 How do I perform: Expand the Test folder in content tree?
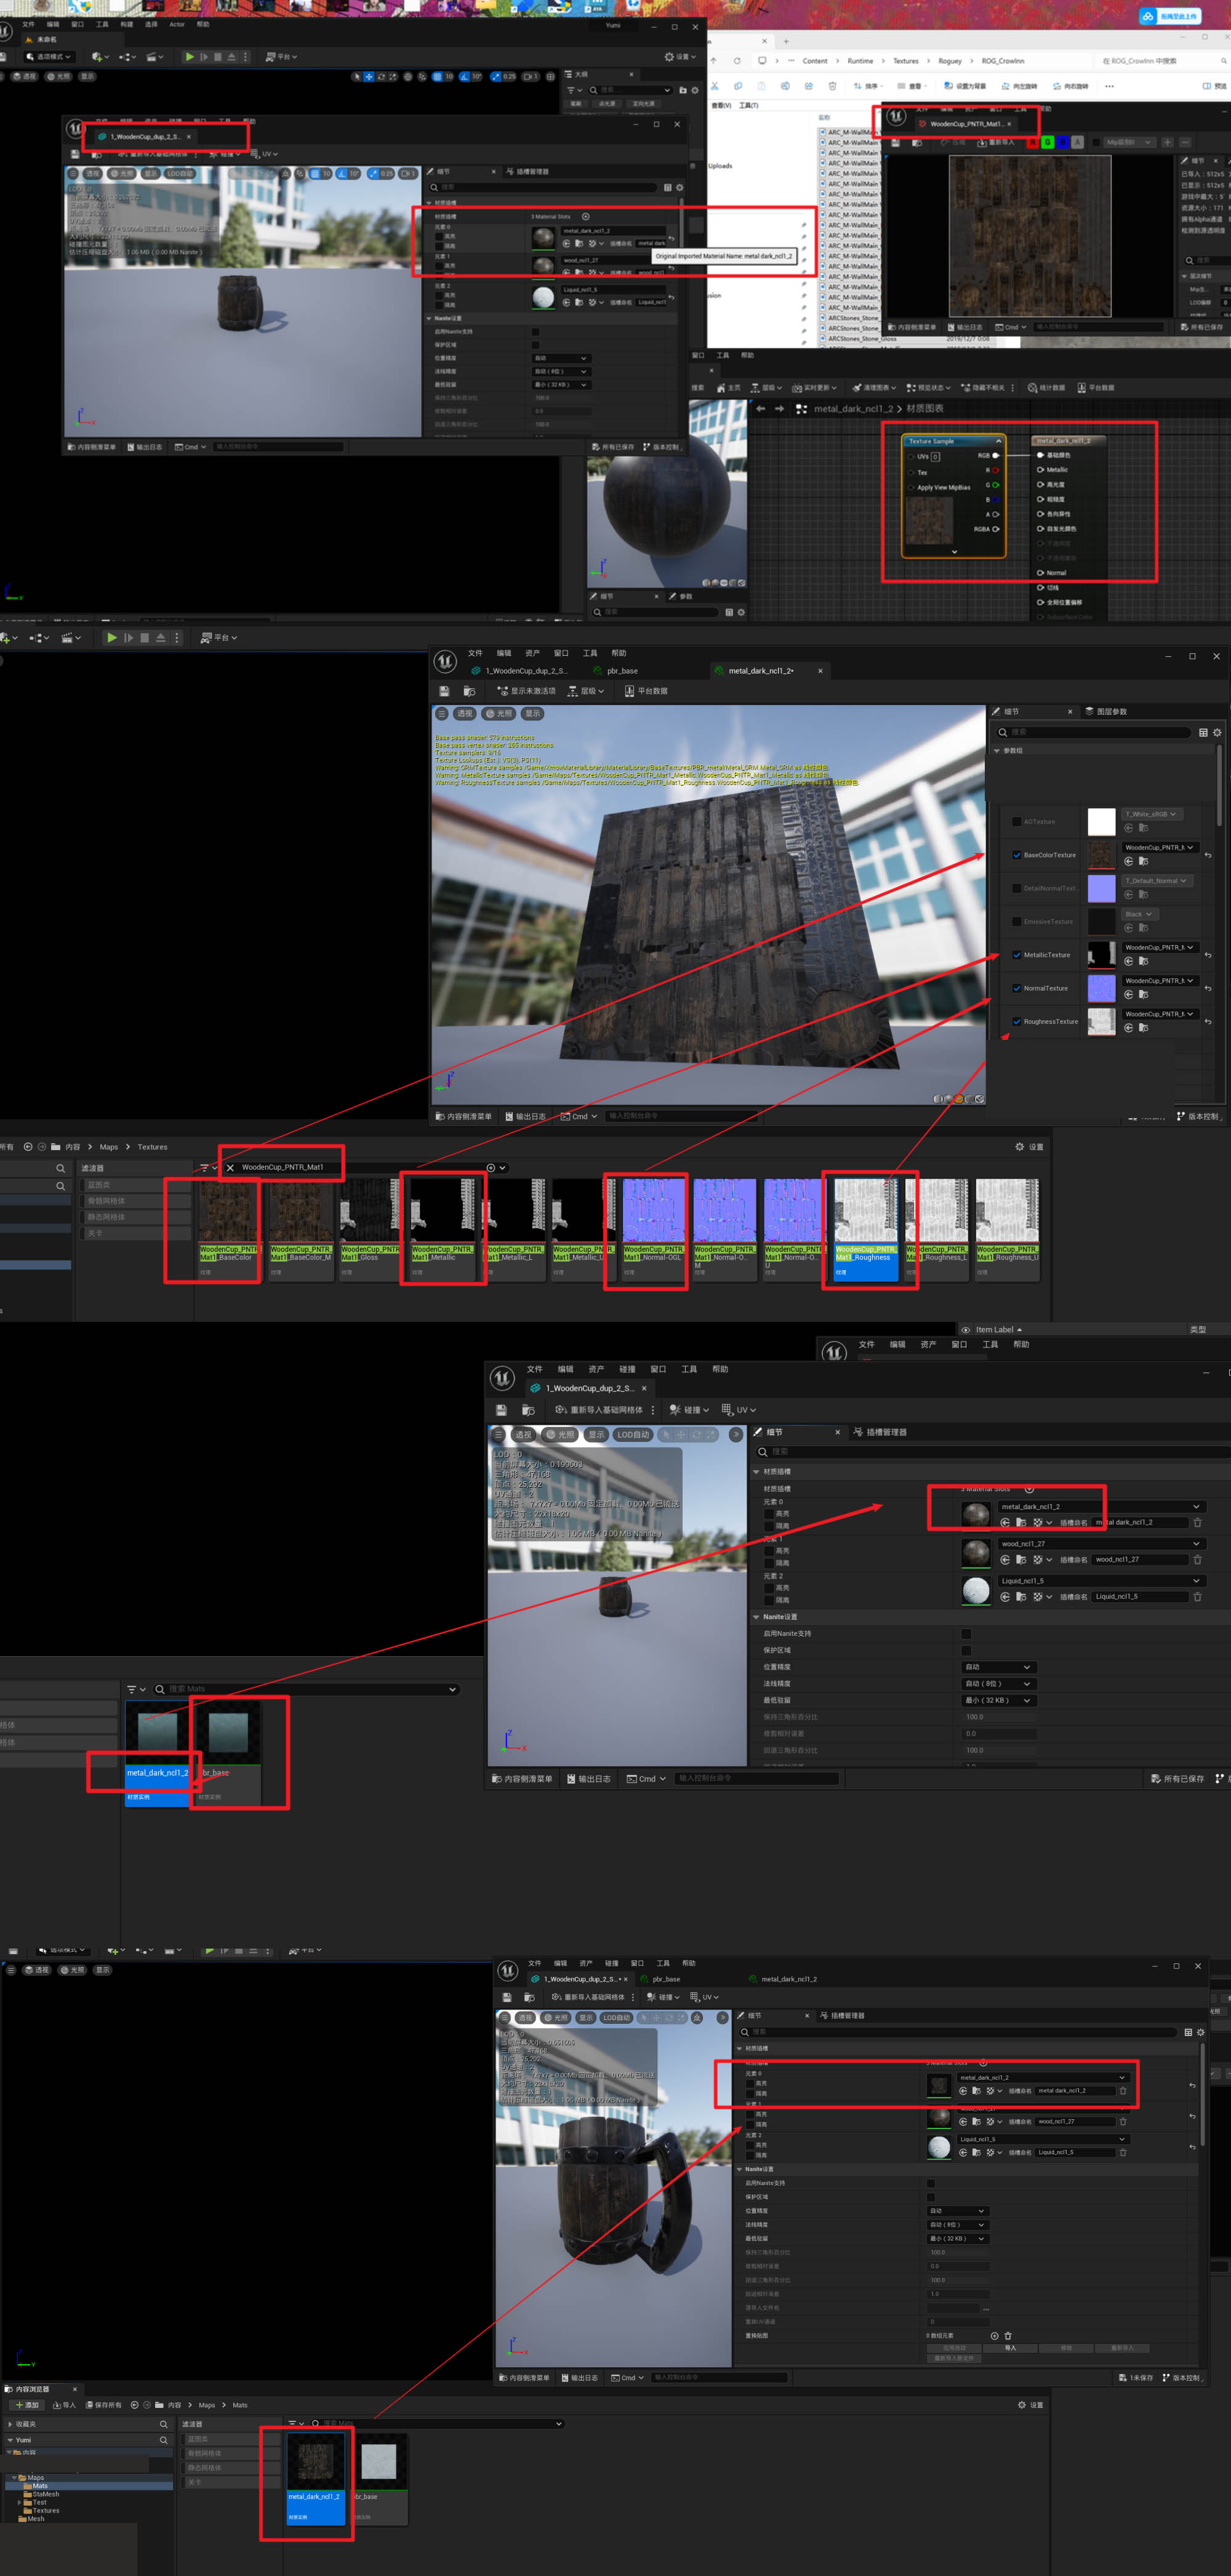pos(19,2502)
